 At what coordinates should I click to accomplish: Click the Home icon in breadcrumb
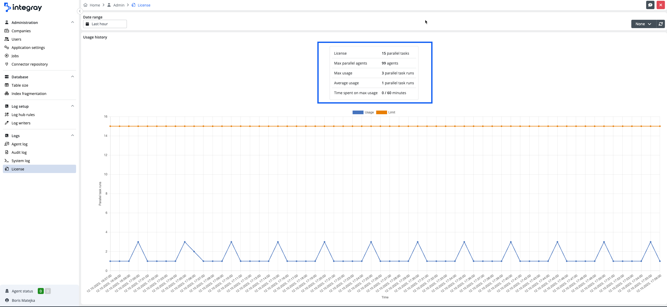coord(85,5)
